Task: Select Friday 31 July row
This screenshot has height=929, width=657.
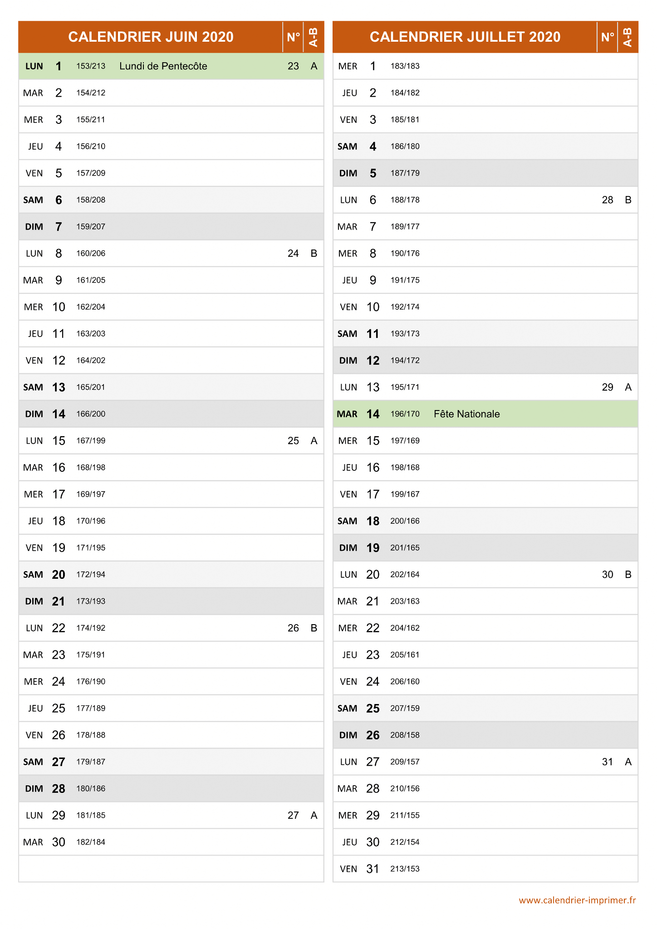Action: click(x=485, y=869)
